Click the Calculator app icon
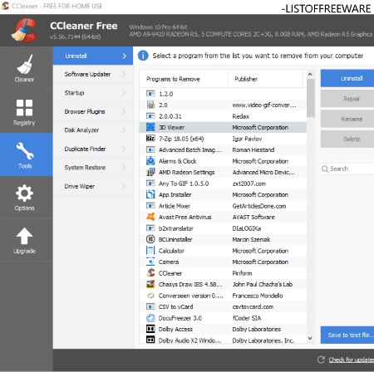 (x=150, y=251)
